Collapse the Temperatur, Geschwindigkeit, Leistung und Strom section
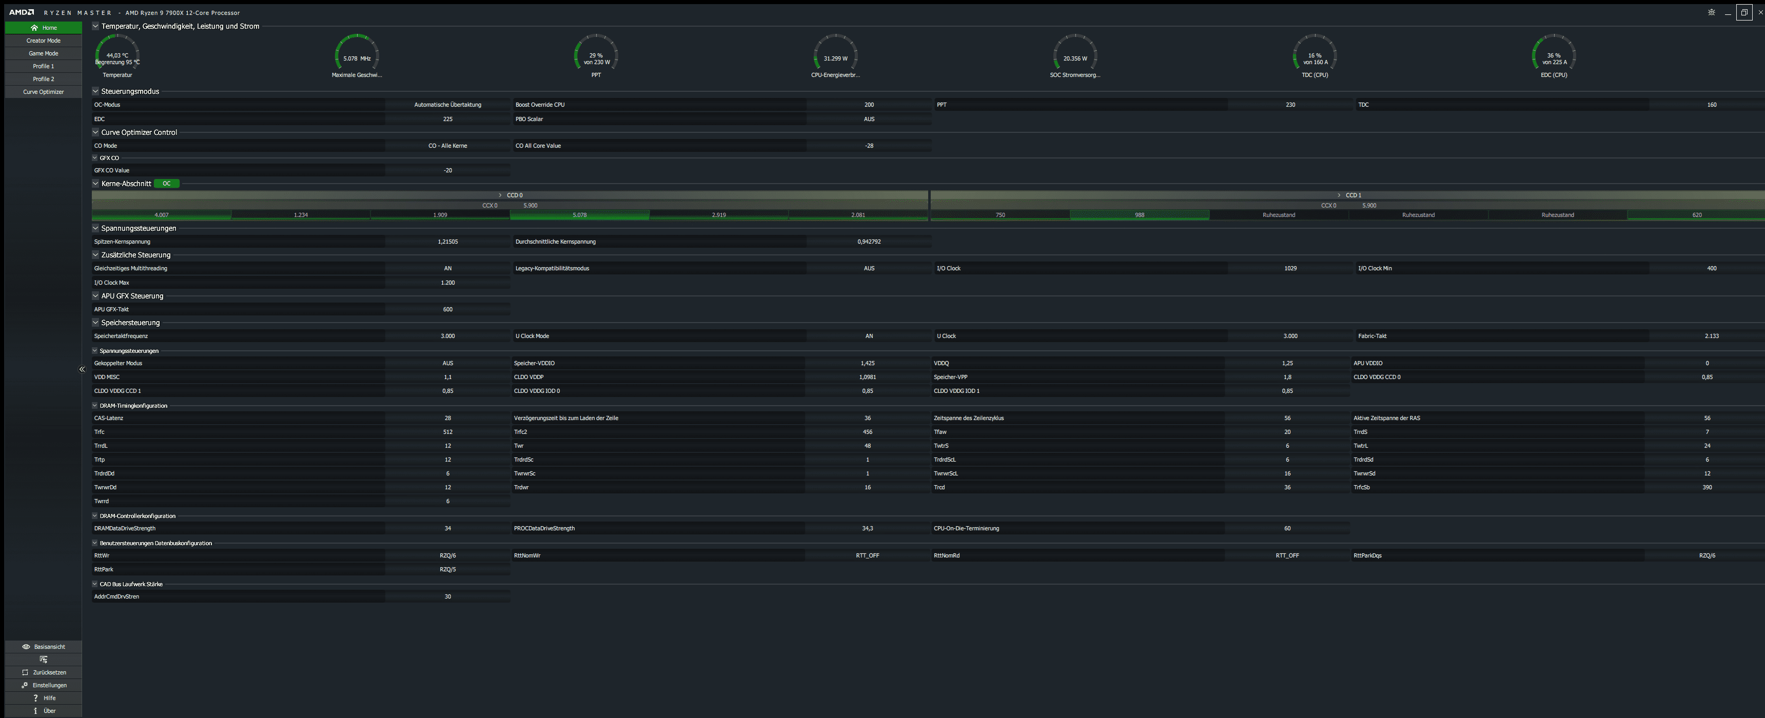Image resolution: width=1765 pixels, height=718 pixels. click(95, 26)
